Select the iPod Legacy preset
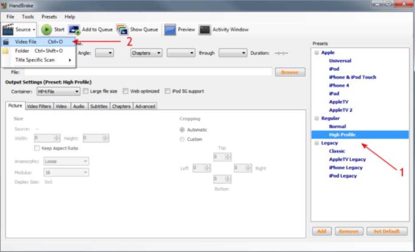Image resolution: width=415 pixels, height=252 pixels. [343, 176]
